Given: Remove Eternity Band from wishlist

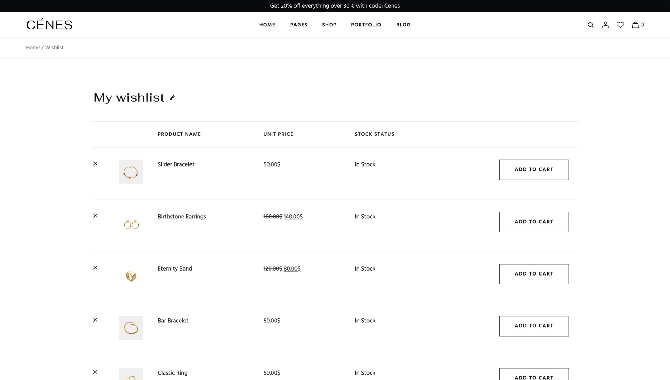Looking at the screenshot, I should (x=95, y=268).
